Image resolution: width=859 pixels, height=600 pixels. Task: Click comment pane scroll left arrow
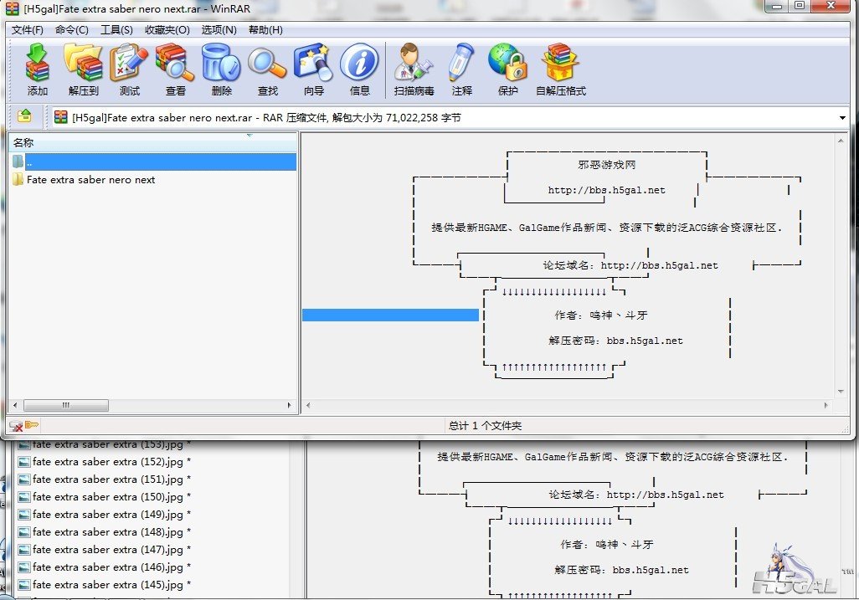tap(308, 405)
